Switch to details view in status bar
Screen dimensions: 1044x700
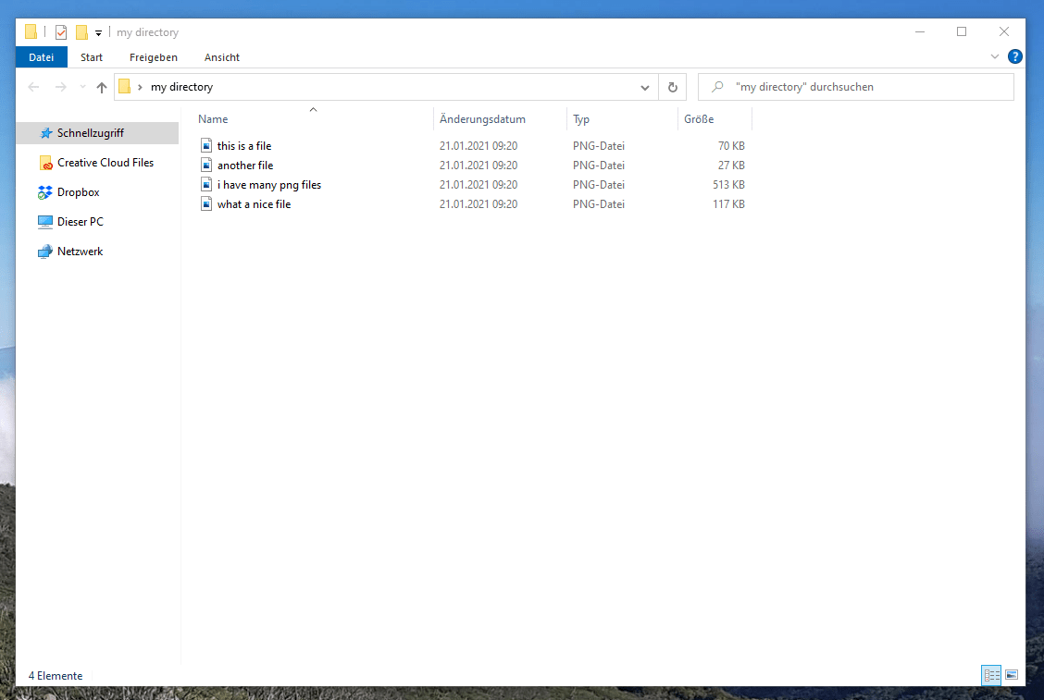point(990,675)
